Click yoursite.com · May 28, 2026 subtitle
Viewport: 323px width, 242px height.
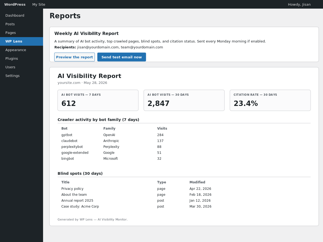82,83
